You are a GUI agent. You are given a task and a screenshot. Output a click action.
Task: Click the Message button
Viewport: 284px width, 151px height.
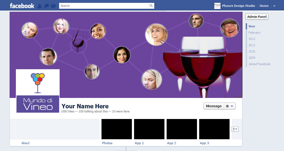coord(214,106)
